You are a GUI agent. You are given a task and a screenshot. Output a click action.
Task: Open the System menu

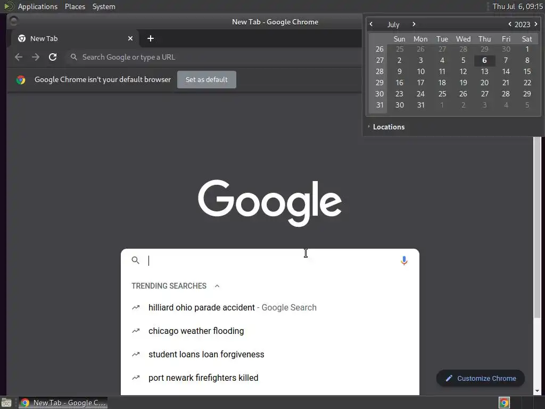pos(104,6)
